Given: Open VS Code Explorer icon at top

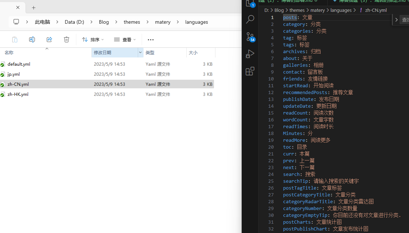Looking at the screenshot, I should click(x=250, y=4).
